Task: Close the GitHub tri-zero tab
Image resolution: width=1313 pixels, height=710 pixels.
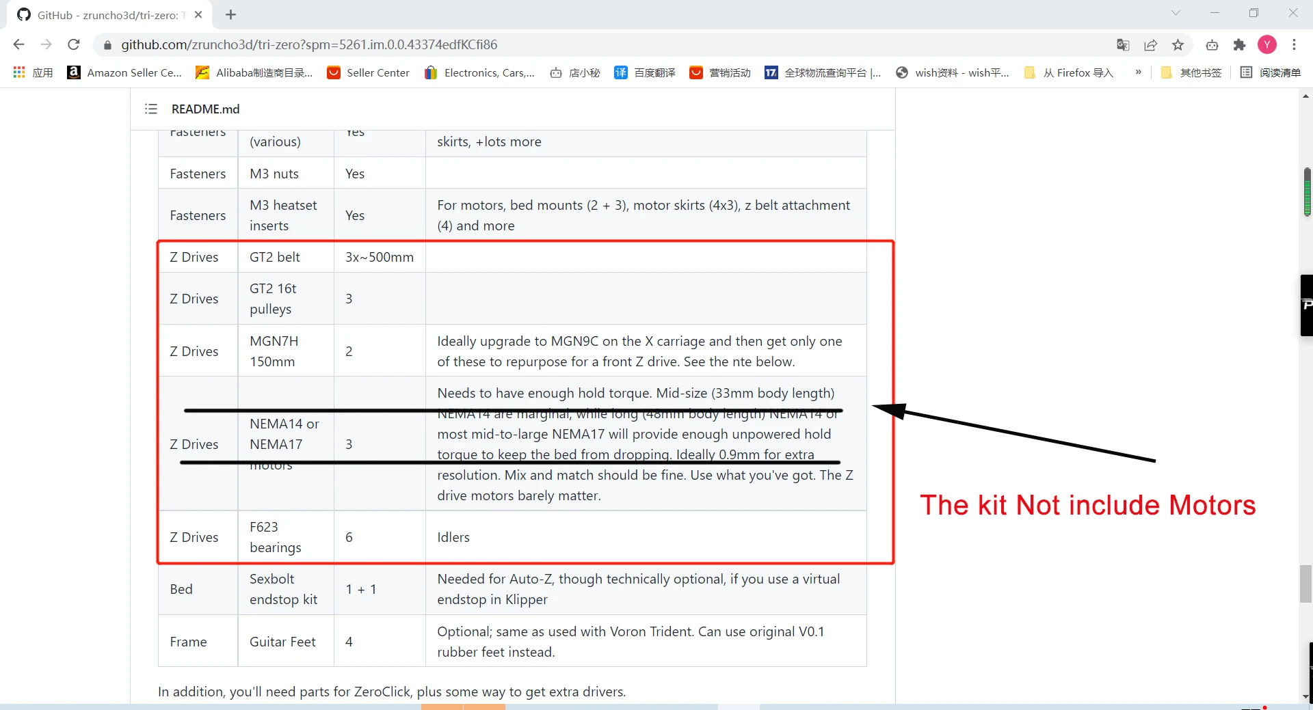Action: 198,14
